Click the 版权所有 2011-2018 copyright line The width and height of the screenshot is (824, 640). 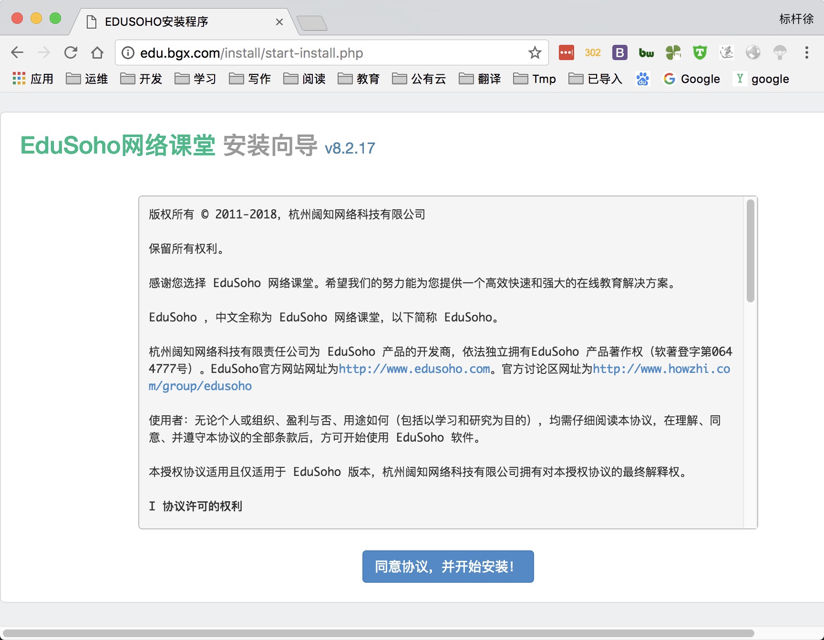click(x=287, y=214)
